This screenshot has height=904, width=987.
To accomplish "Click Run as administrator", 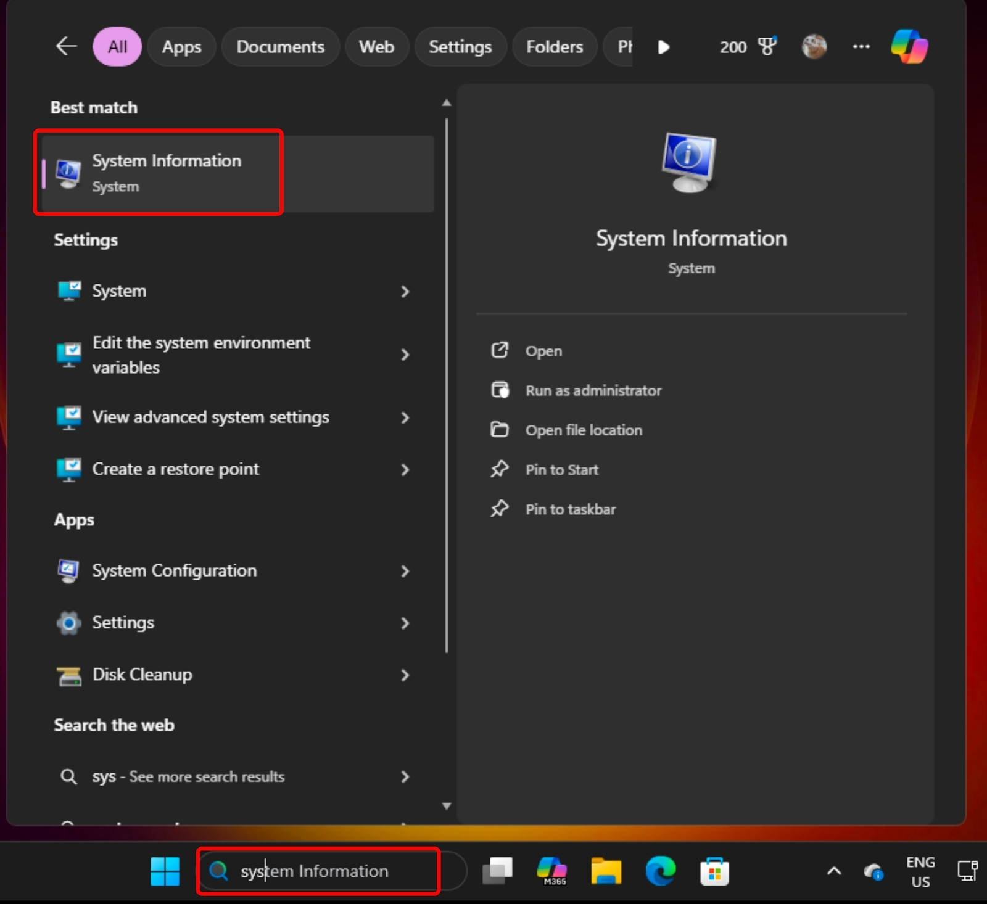I will [x=593, y=390].
